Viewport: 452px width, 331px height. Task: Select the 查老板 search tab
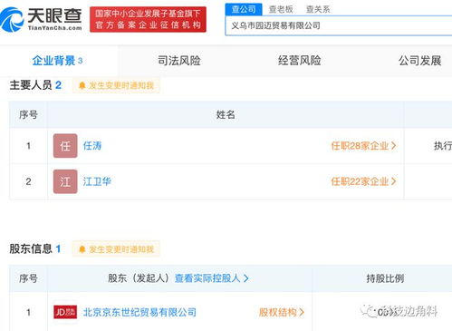281,9
